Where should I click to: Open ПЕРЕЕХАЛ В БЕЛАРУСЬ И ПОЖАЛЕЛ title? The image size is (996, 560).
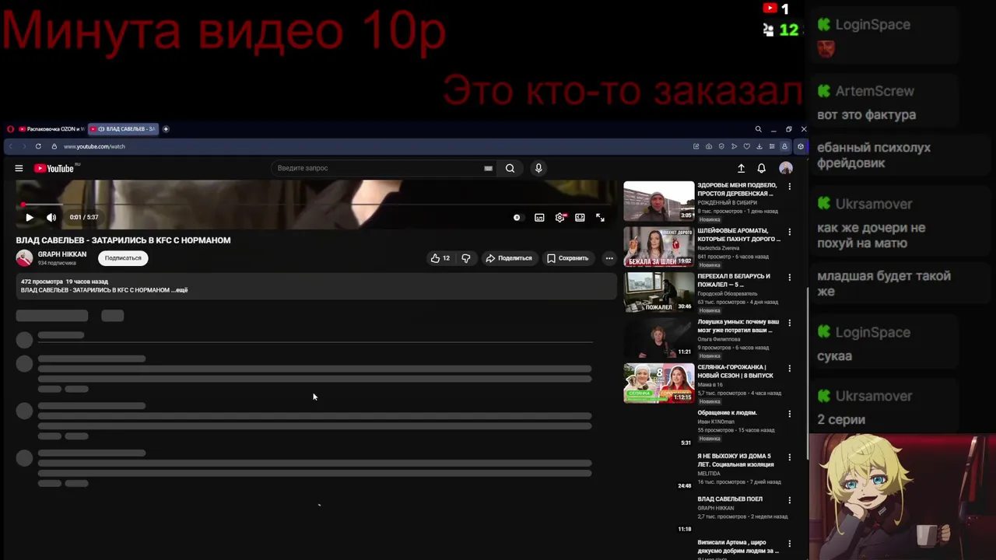click(734, 280)
